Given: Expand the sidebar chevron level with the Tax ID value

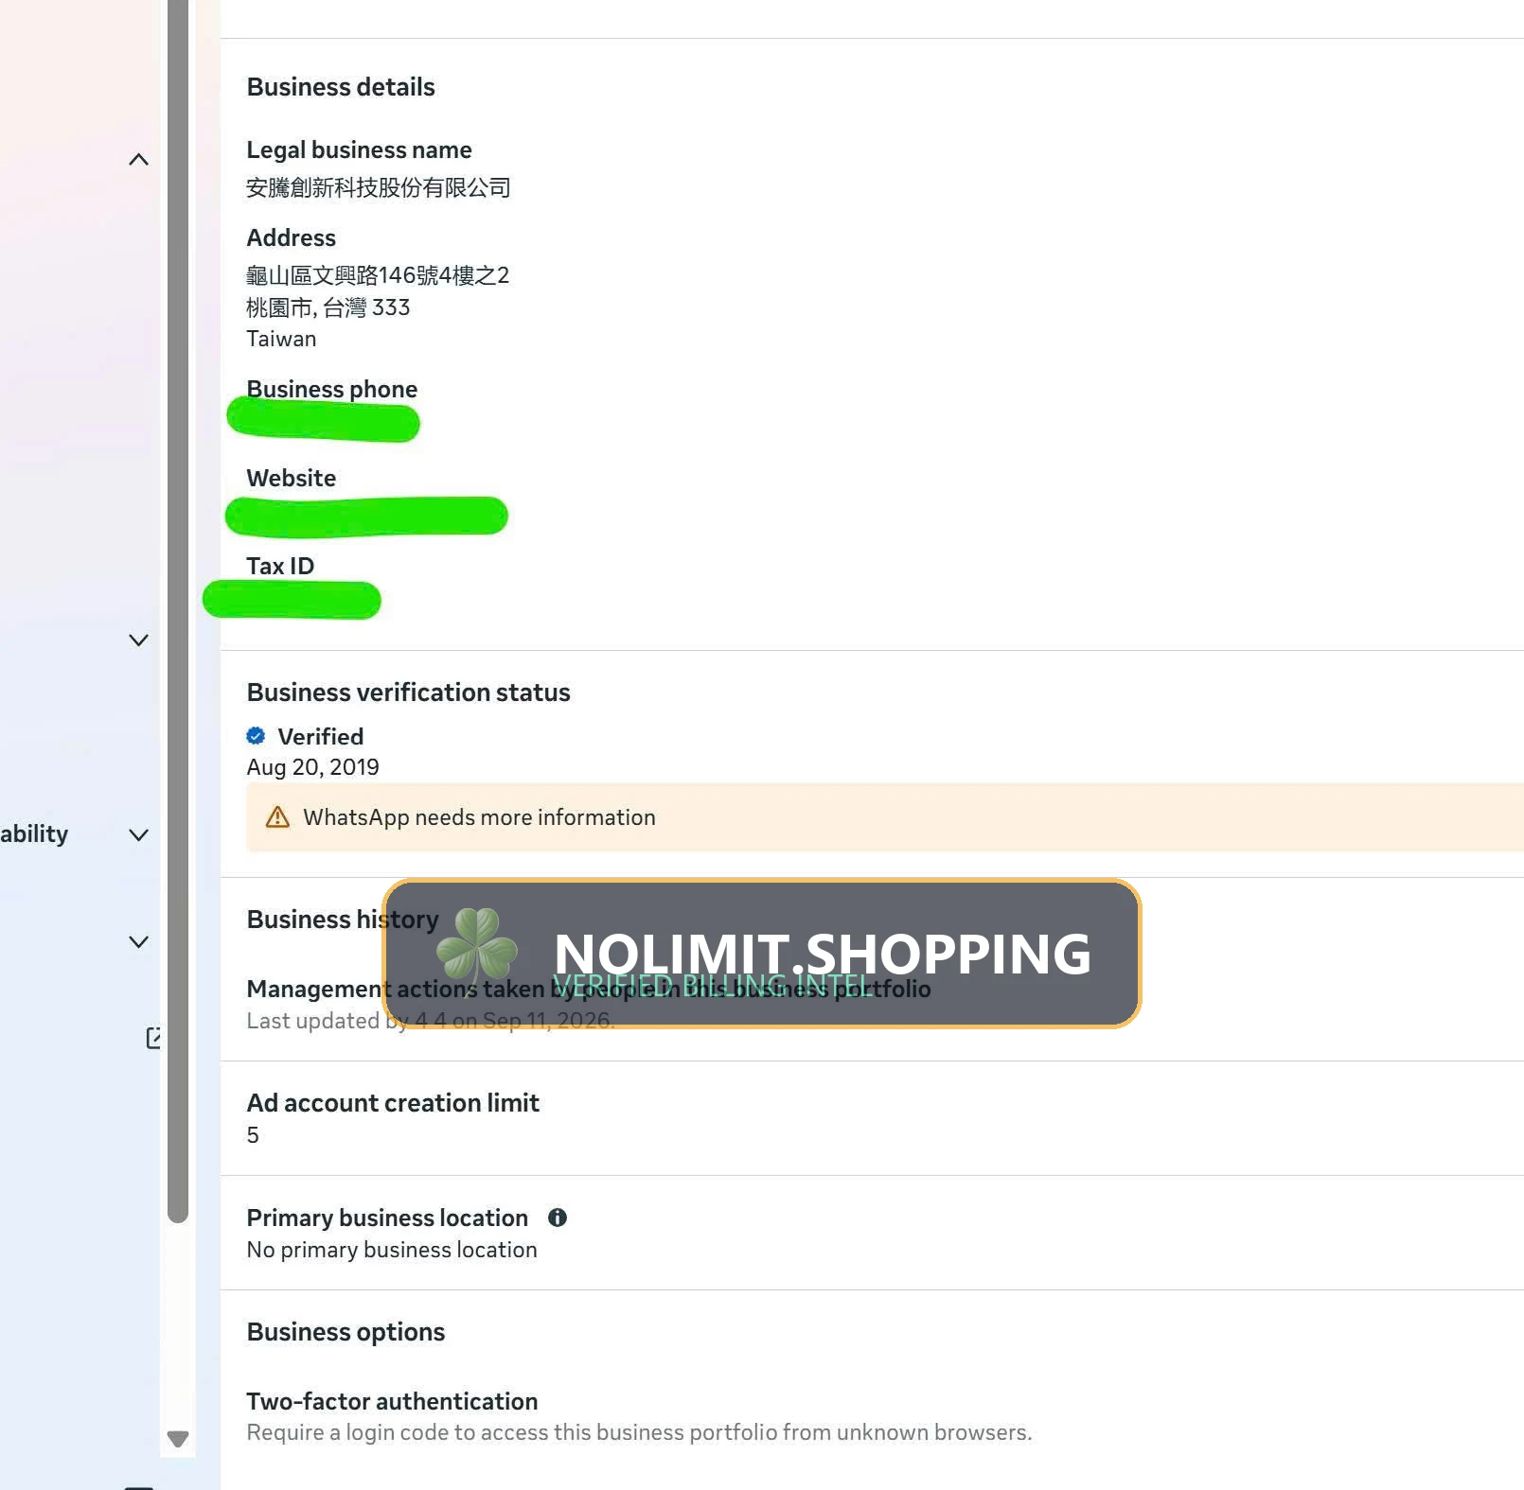Looking at the screenshot, I should click(138, 640).
